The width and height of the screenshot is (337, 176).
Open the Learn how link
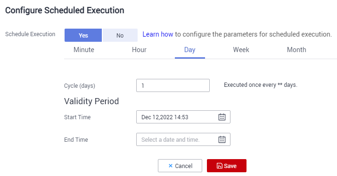click(x=158, y=34)
